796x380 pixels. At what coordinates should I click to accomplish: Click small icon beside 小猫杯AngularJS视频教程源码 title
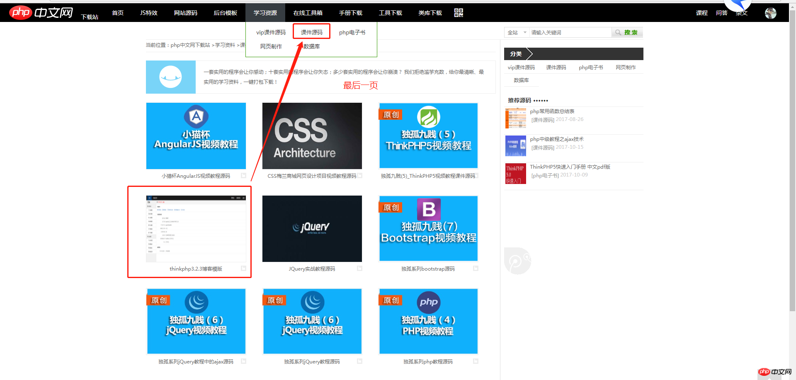pos(244,176)
